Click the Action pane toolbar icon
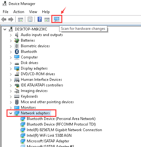 (47, 20)
